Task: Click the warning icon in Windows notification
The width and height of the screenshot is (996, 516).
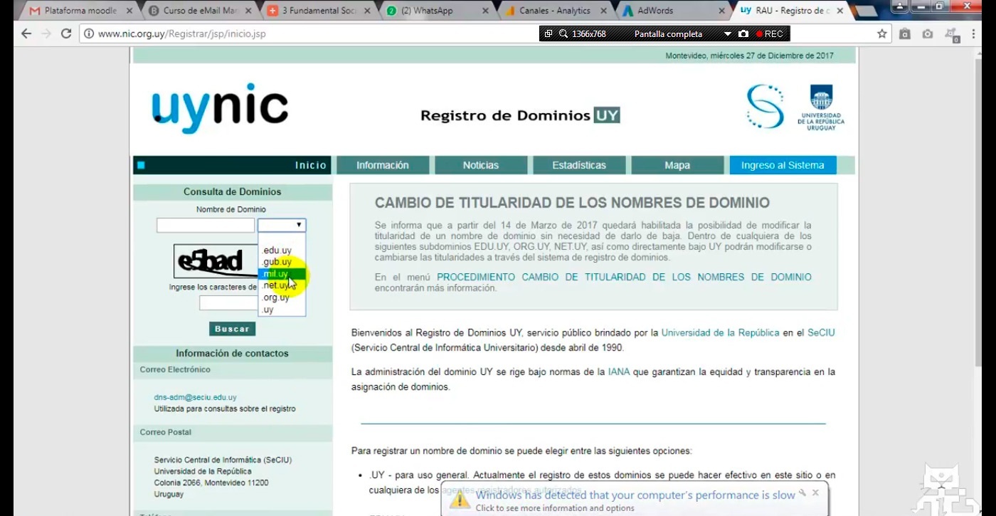Action: 460,500
